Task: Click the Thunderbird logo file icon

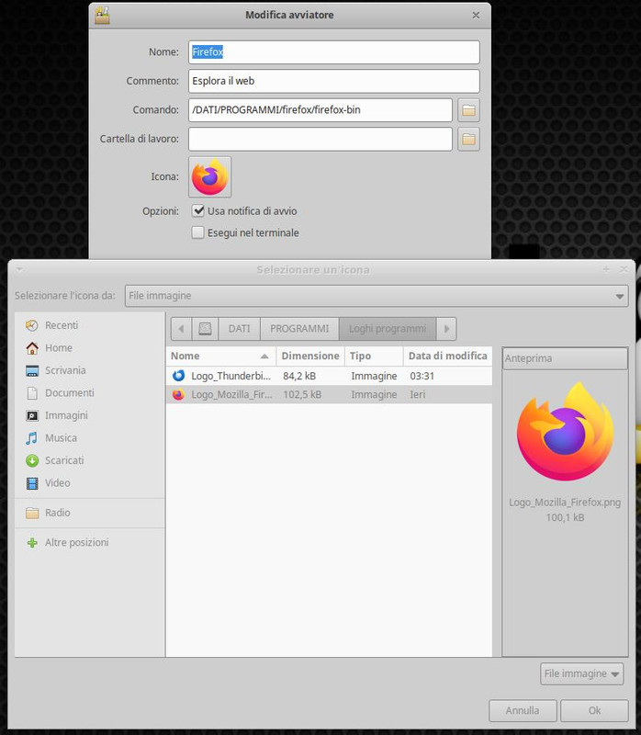Action: 178,376
